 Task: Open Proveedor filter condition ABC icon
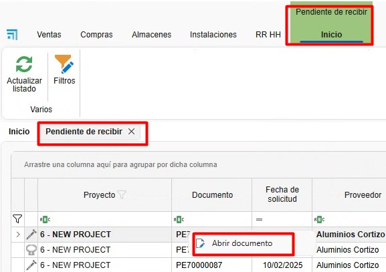(319, 219)
